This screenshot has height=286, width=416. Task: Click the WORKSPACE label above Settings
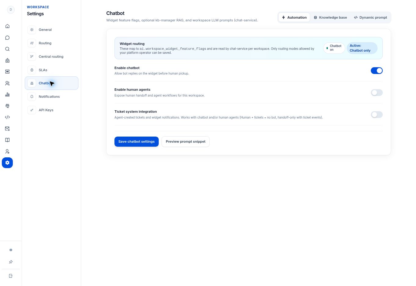point(38,7)
